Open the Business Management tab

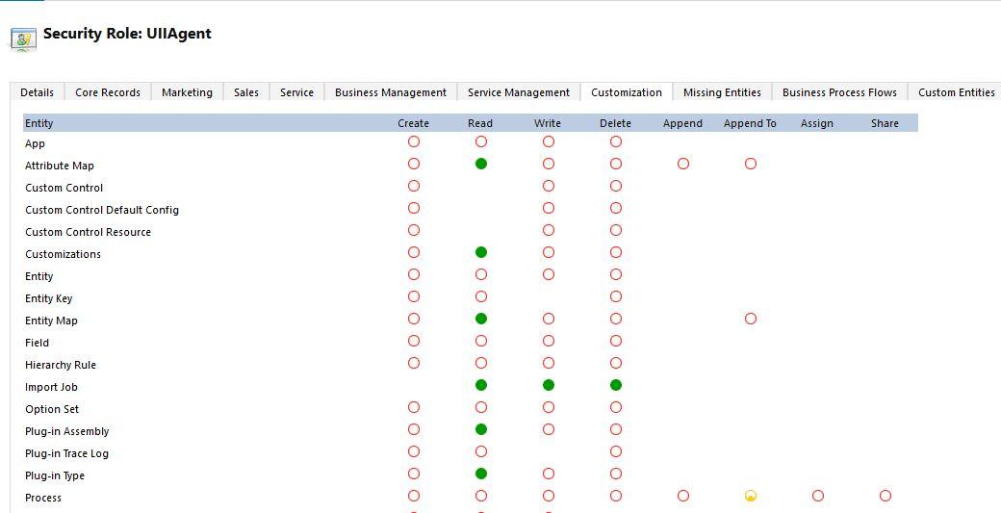click(390, 92)
